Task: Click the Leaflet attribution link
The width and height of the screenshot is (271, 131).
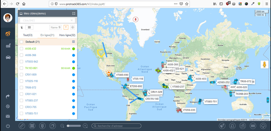Action: 266,116
